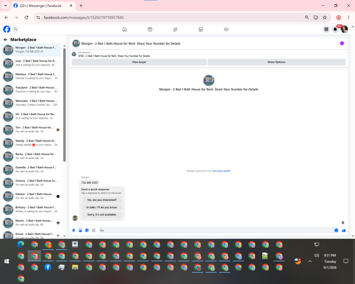
Task: Open the Action Center notifications icon
Action: [346, 261]
